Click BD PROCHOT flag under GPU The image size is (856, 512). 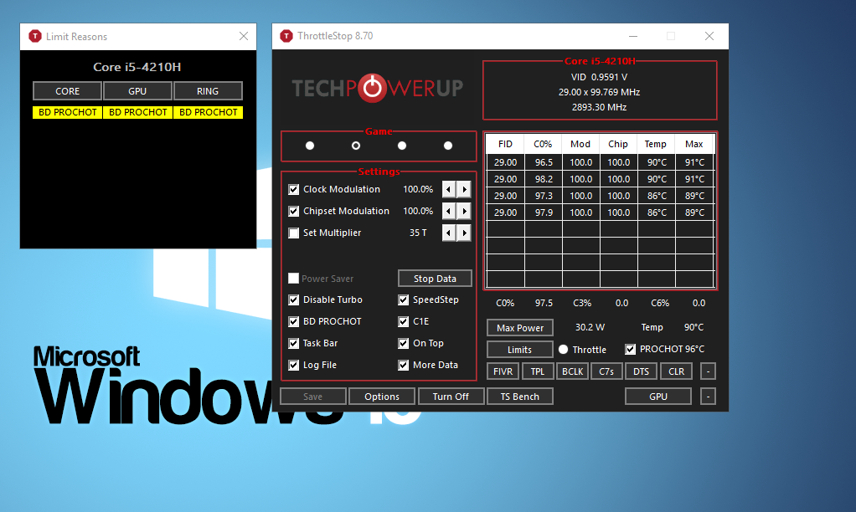tap(137, 112)
